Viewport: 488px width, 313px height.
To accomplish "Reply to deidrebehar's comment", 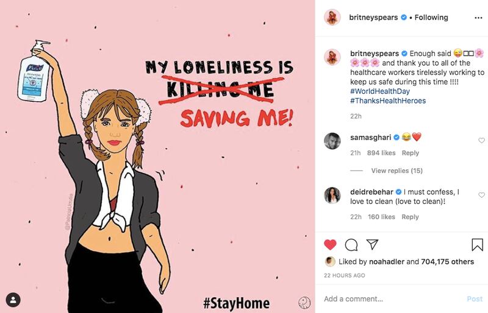I will coord(411,217).
